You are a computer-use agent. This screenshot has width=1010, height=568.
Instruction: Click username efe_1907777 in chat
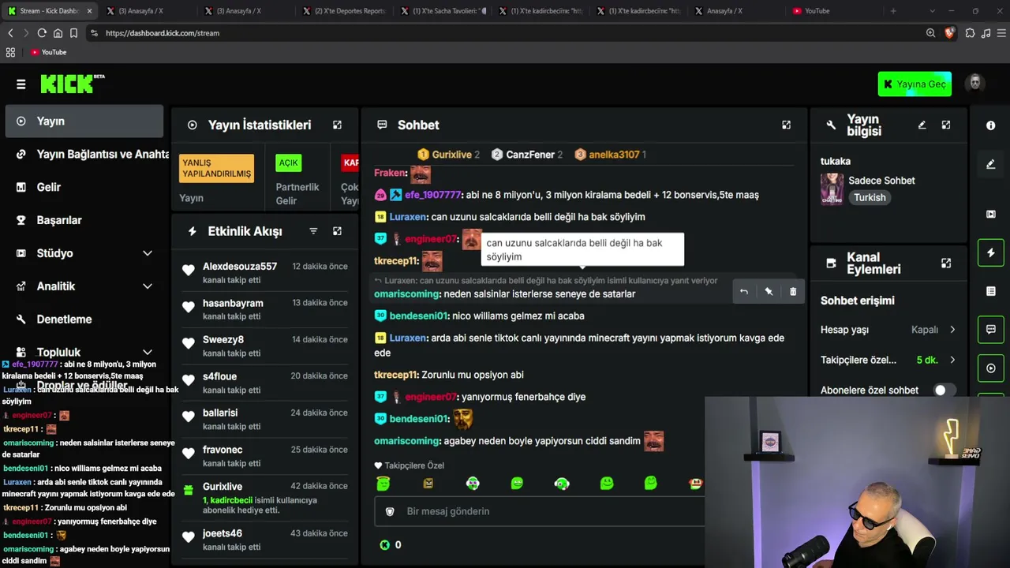point(432,195)
